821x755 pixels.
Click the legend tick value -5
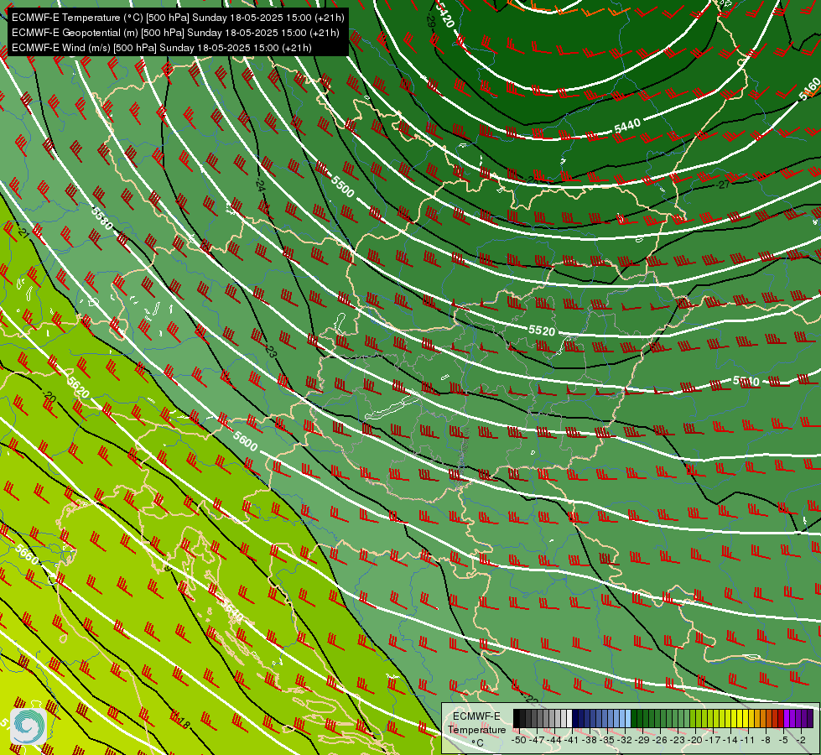pos(782,741)
